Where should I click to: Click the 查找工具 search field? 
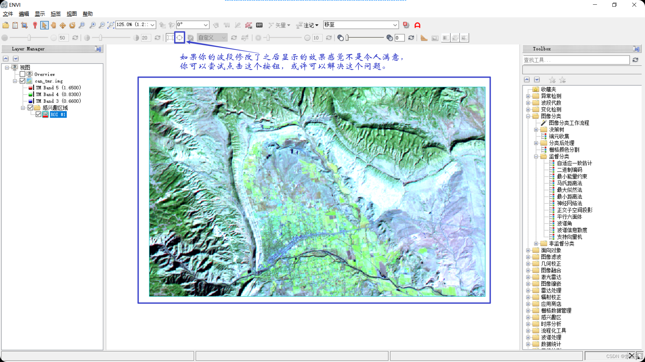coord(576,60)
